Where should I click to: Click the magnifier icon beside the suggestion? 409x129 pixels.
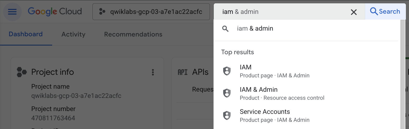point(225,29)
